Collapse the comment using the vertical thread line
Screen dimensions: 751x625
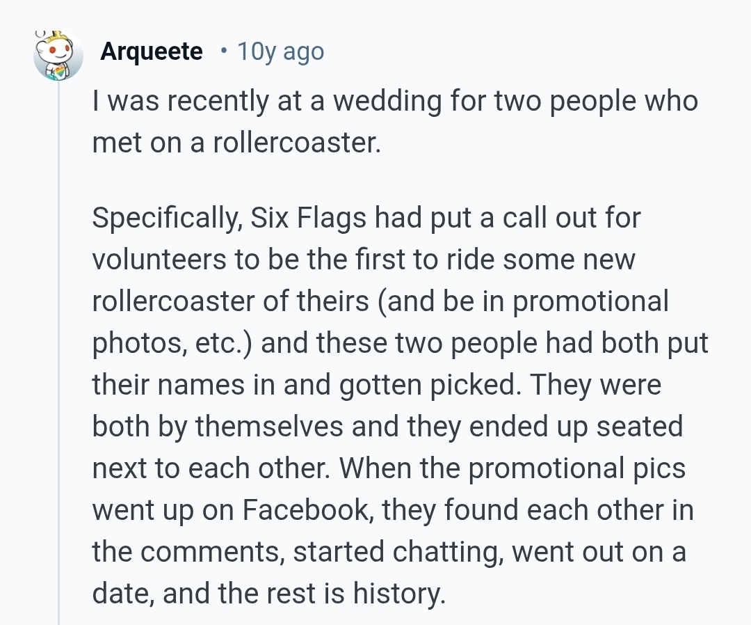click(58, 348)
